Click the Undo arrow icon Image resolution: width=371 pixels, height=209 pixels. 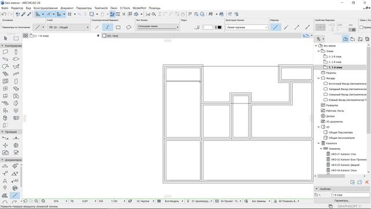point(4,14)
